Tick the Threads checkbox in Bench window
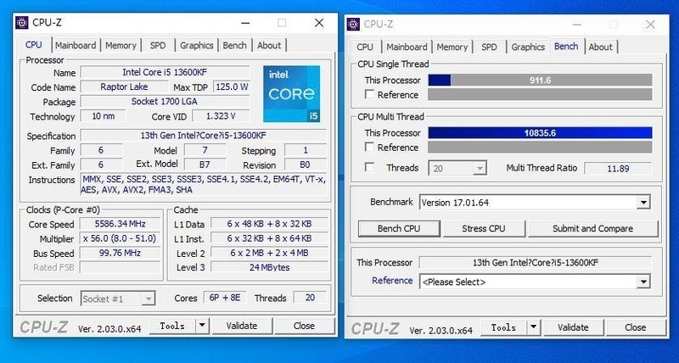679x363 pixels. point(369,167)
